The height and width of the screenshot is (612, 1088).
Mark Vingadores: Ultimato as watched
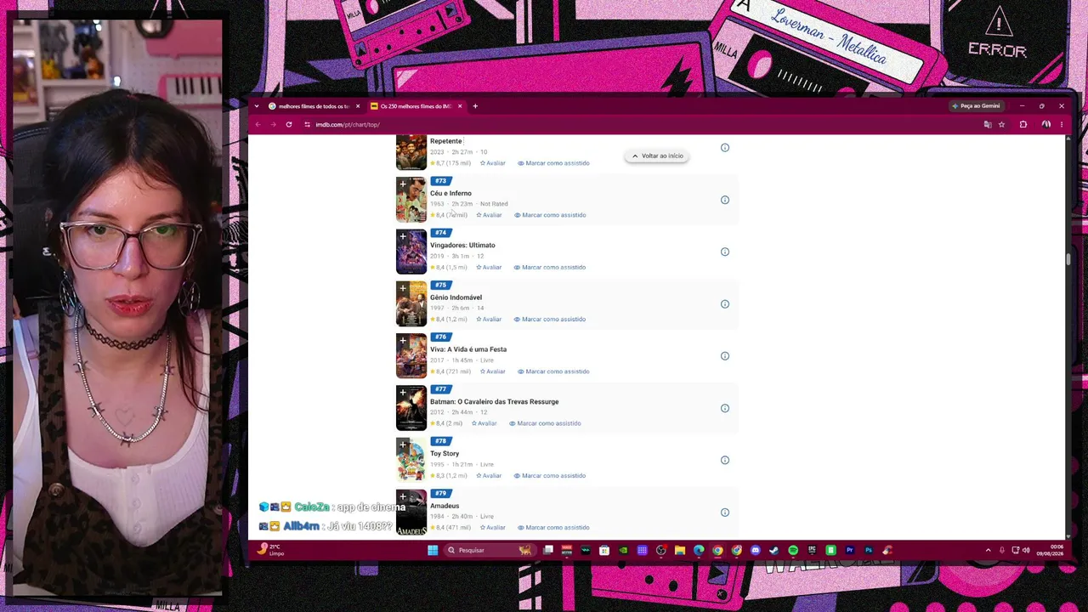click(550, 267)
